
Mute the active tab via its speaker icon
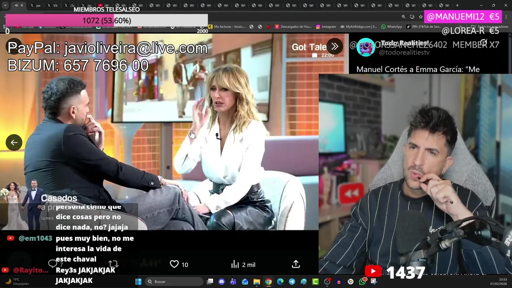[x=16, y=5]
